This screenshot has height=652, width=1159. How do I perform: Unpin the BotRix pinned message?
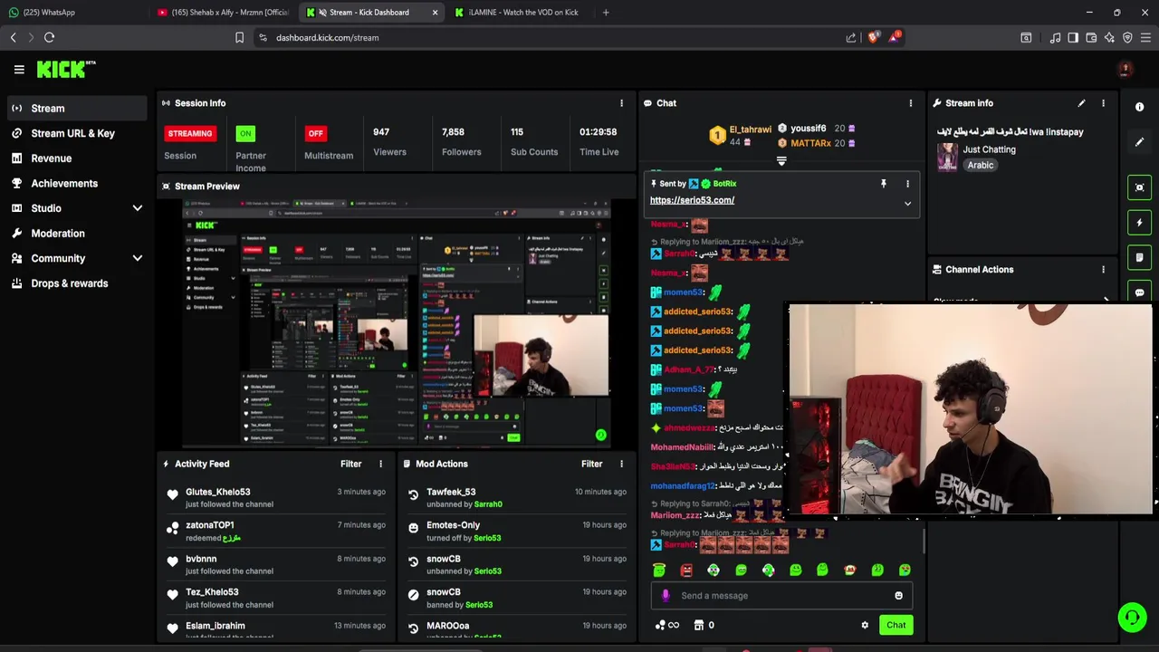(883, 184)
